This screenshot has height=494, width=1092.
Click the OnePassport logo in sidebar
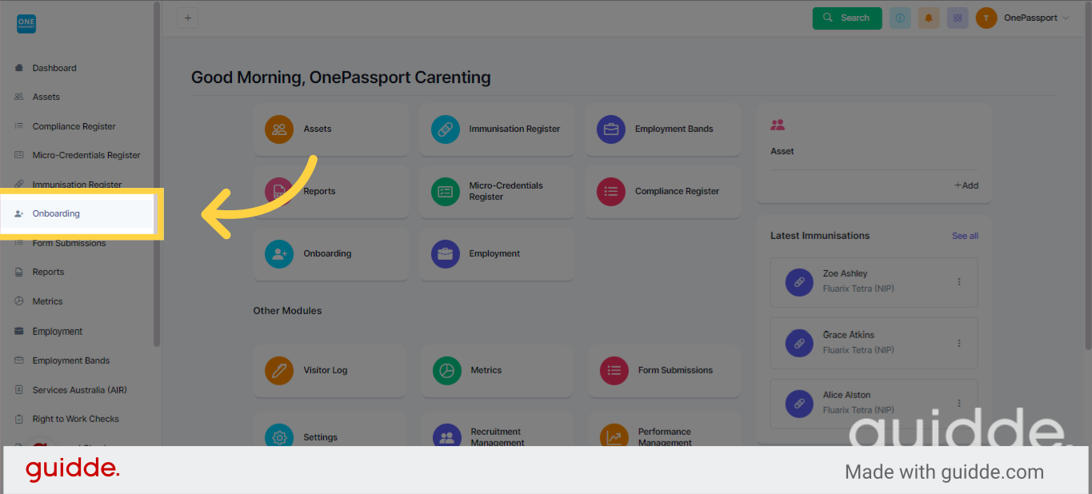(26, 24)
